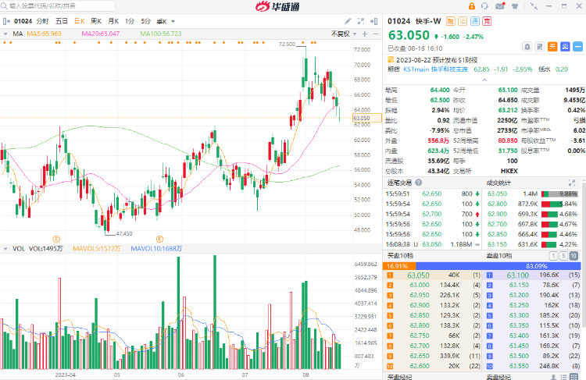
Task: Click the plus zoom-in chart icon
Action: (365, 34)
